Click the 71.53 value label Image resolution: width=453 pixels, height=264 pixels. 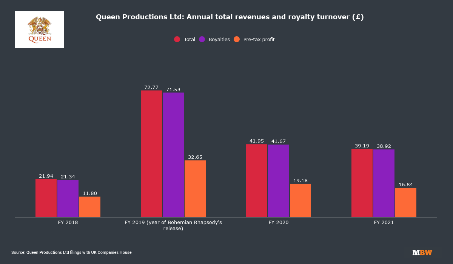coord(173,89)
